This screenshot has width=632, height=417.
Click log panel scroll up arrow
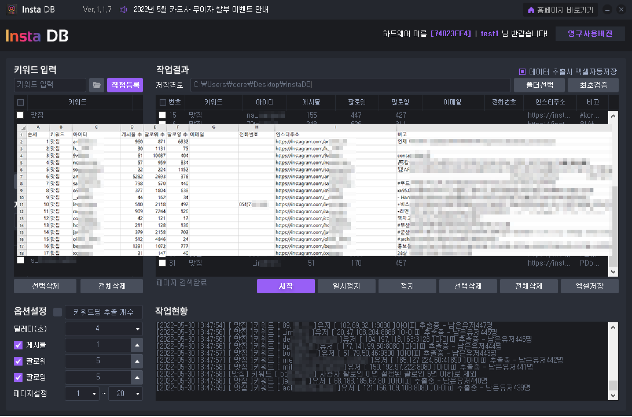pos(613,328)
